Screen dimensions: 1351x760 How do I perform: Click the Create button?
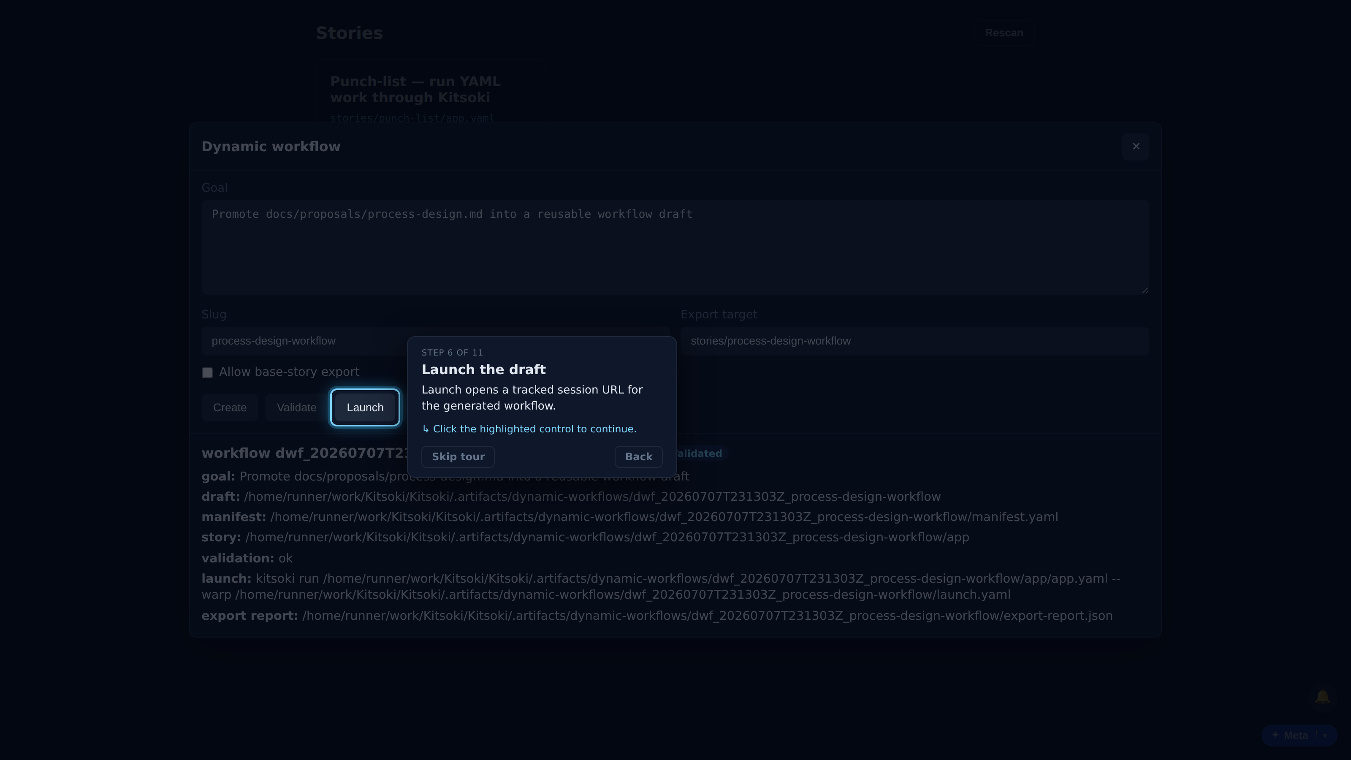(x=230, y=407)
